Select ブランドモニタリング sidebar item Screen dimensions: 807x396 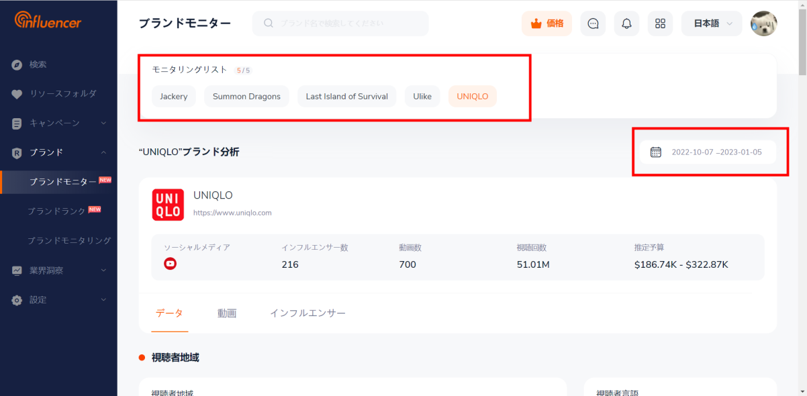69,241
